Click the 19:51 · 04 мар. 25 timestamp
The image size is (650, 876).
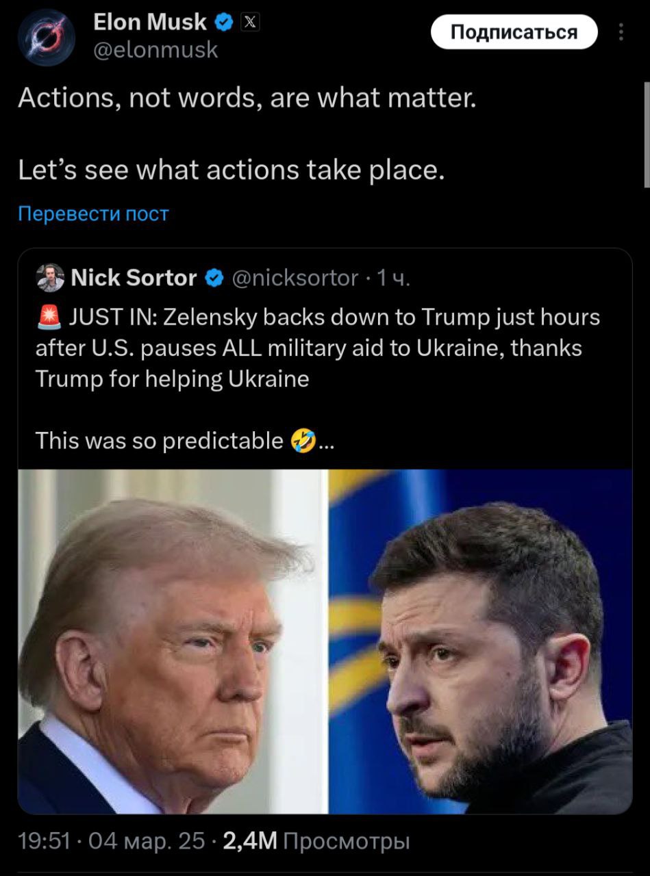pos(111,840)
